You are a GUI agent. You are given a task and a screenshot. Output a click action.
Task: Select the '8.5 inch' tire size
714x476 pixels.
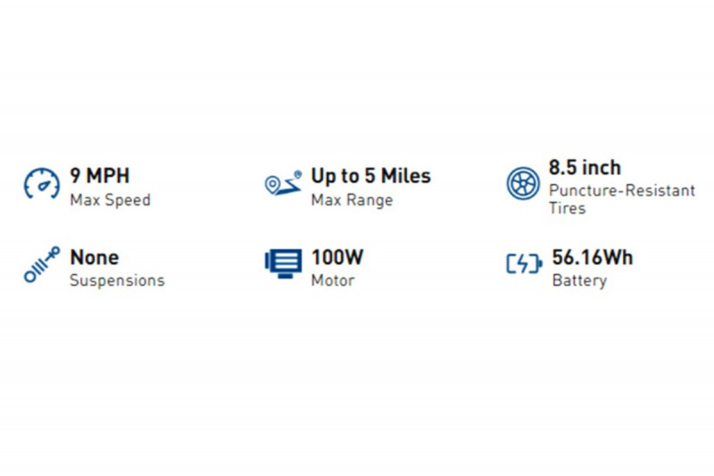(585, 167)
